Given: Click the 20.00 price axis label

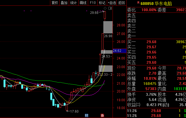Looking at the screenshot, I should pos(121,91).
